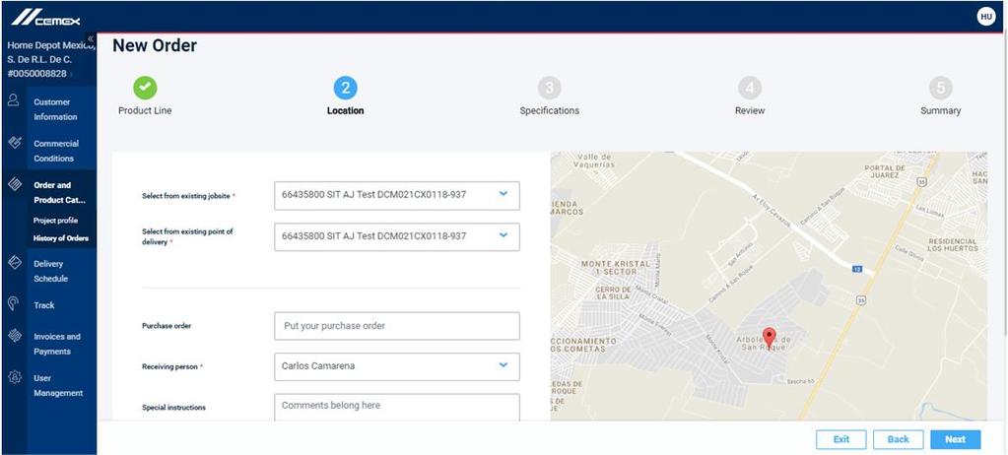Viewport: 1008px width, 455px height.
Task: Open Commercial Conditions menu
Action: tap(56, 151)
